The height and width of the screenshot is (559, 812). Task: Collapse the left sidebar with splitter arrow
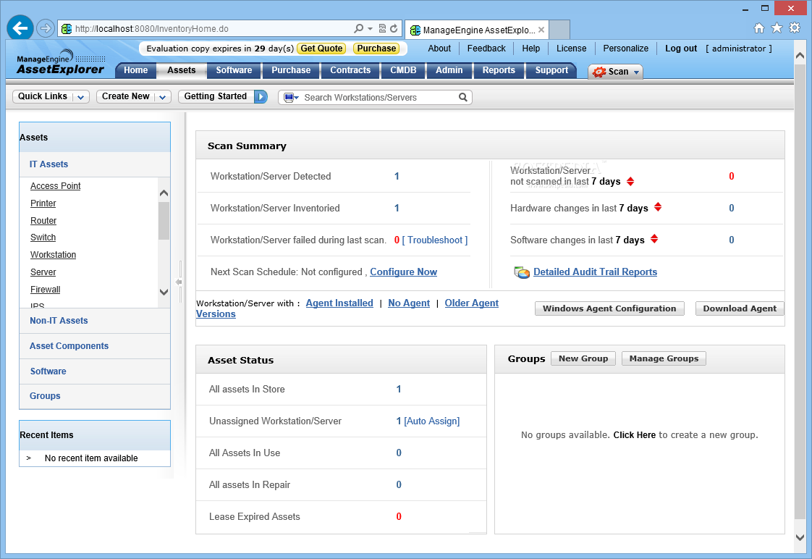[179, 282]
